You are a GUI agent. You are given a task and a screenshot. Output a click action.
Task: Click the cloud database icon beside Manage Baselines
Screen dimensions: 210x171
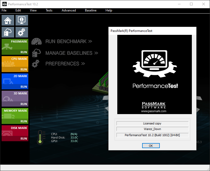pyautogui.click(x=36, y=53)
